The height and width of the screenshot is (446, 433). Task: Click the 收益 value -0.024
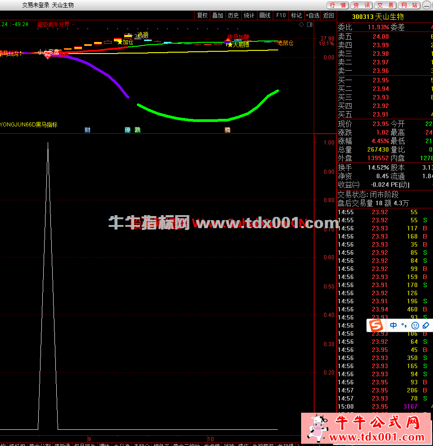[x=379, y=185]
